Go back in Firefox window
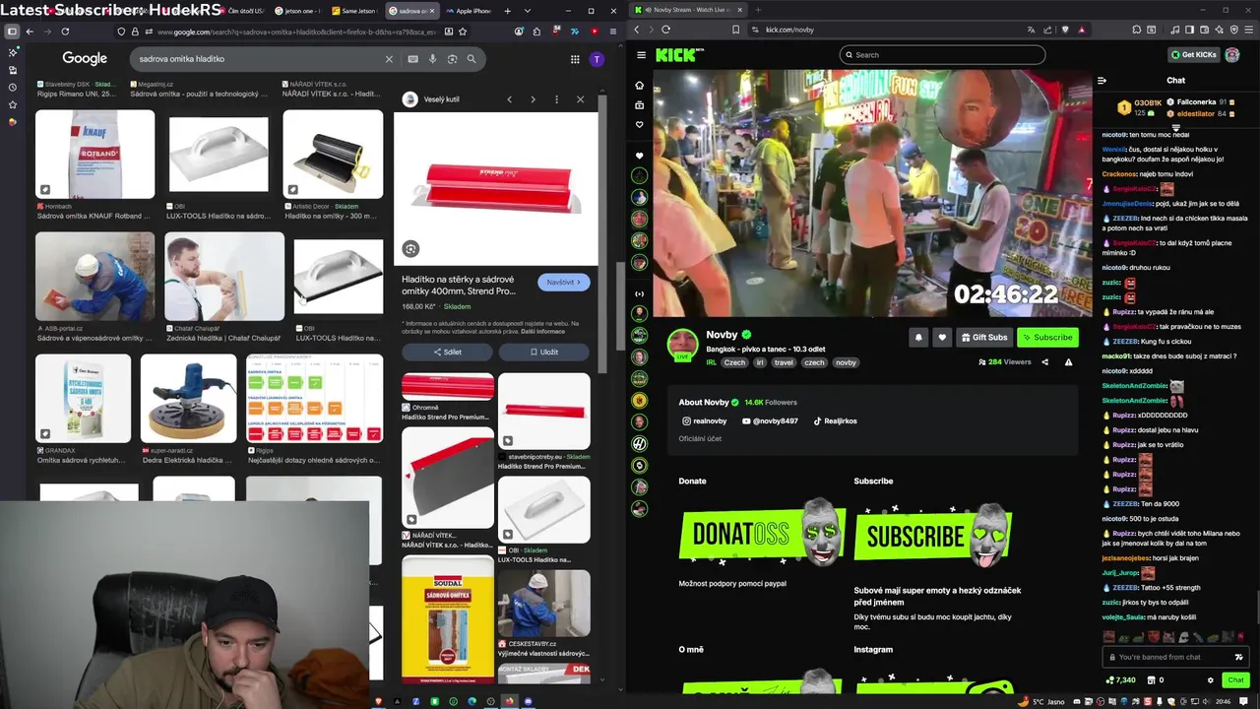 click(x=30, y=32)
